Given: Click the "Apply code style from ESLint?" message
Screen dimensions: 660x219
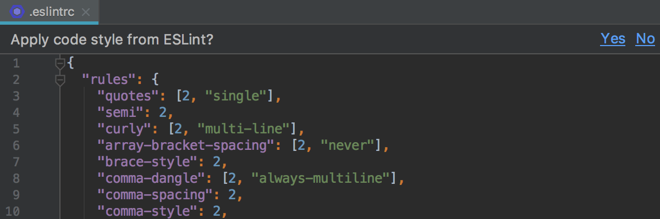Looking at the screenshot, I should 112,40.
